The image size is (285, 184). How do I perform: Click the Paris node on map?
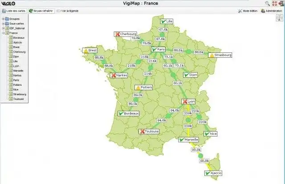(x=159, y=49)
